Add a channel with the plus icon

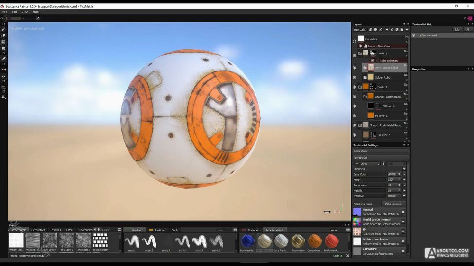404,169
